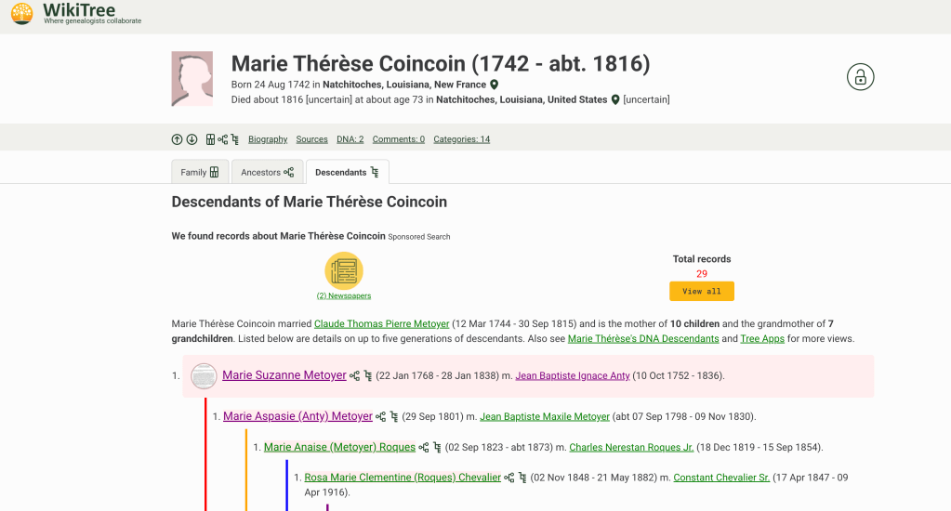
Task: Click the yellow newspaper records icon
Action: tap(343, 271)
